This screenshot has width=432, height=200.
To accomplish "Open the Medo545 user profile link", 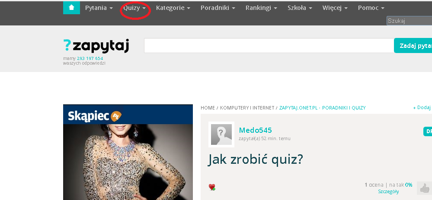I will point(255,130).
